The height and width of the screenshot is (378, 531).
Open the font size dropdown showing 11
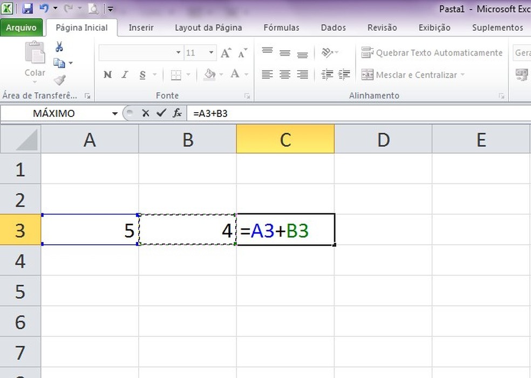[211, 53]
